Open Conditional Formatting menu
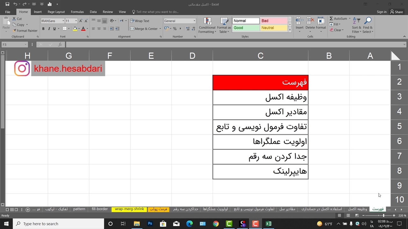Screen dimensions: 408x229 coord(207,25)
